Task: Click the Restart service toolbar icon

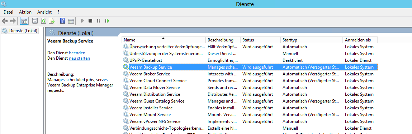Action: [x=107, y=21]
